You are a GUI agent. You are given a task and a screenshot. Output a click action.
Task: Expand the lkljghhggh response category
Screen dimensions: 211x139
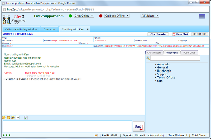[x=163, y=71]
